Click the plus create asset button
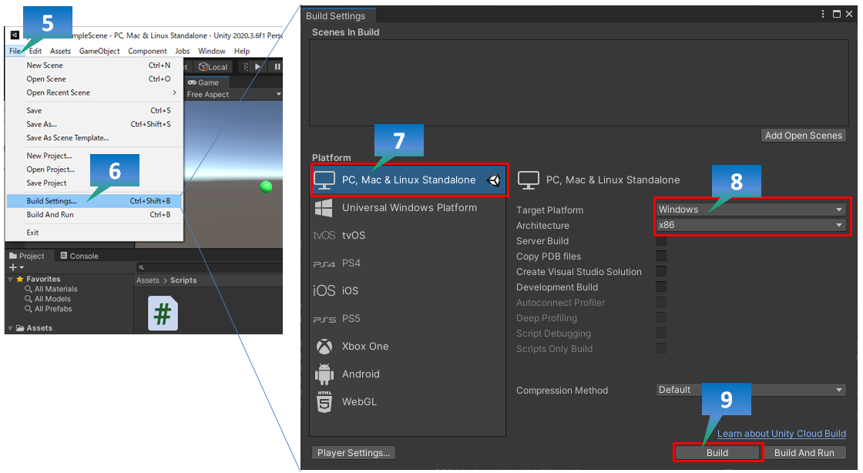 [16, 267]
